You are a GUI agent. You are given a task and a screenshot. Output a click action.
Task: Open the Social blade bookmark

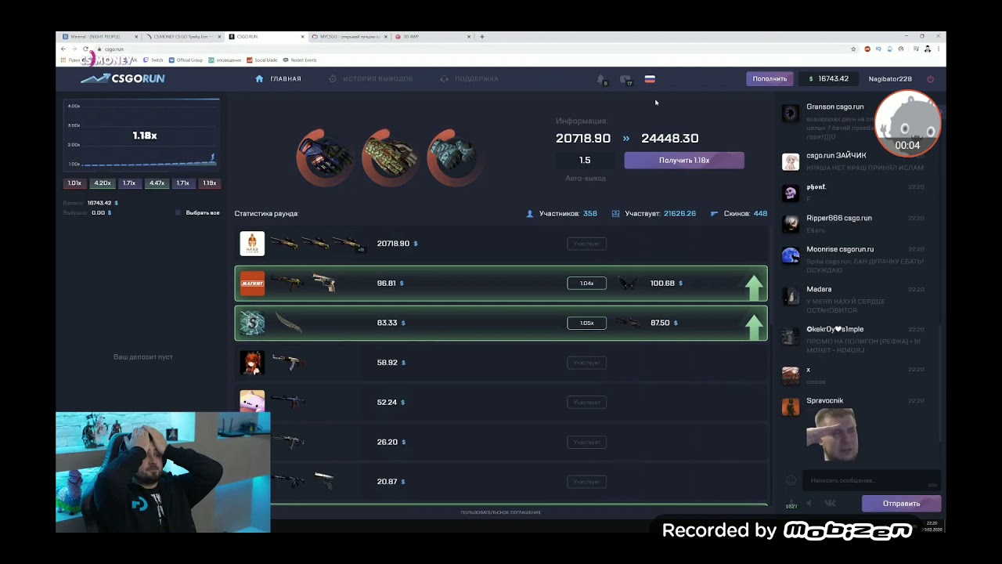click(x=262, y=60)
